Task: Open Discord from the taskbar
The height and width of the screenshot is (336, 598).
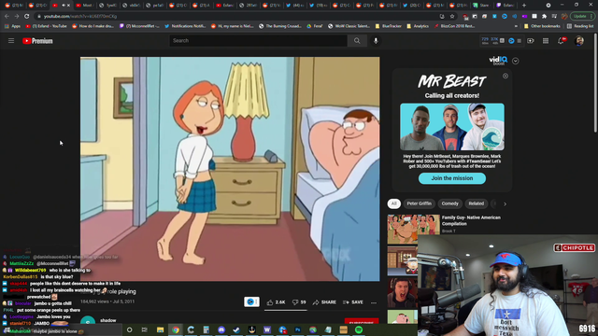Action: 221,329
